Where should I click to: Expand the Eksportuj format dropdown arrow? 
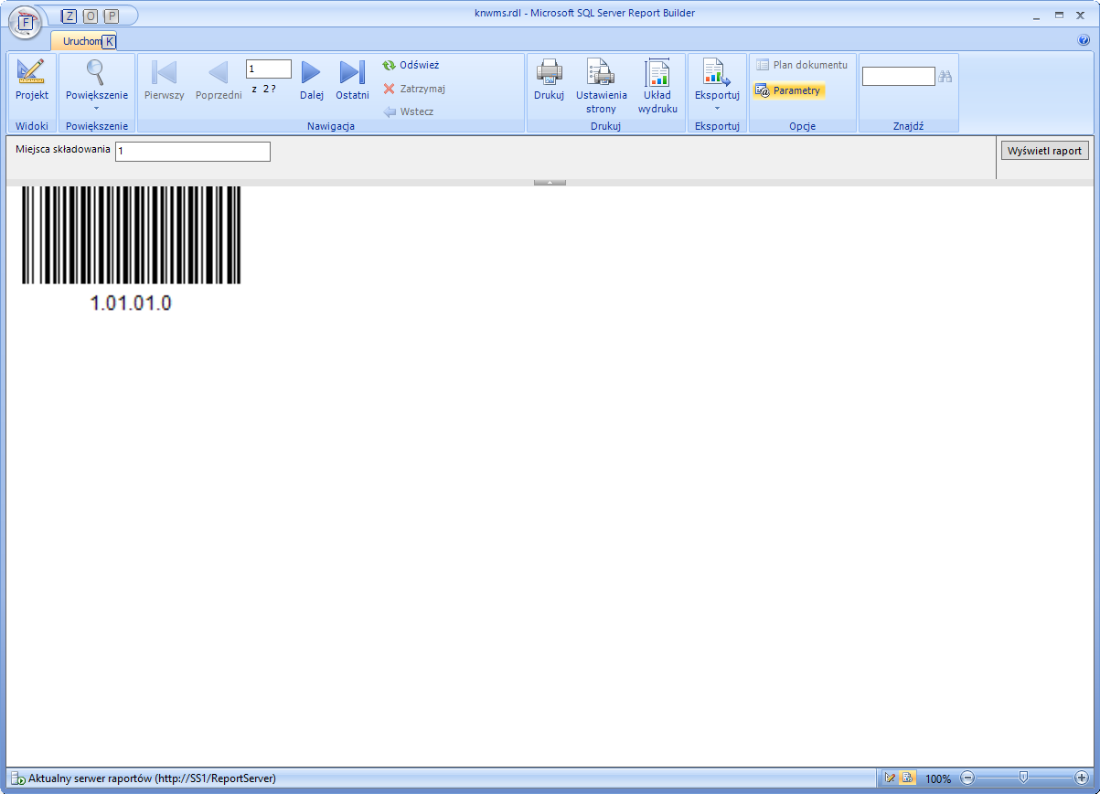[x=717, y=109]
